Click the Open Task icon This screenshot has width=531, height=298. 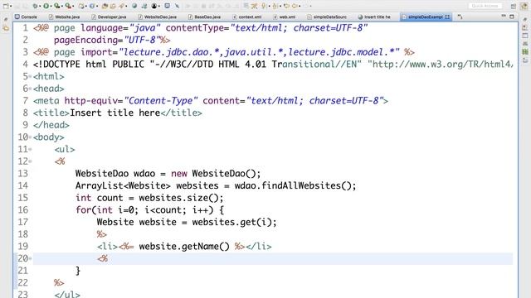(x=113, y=6)
